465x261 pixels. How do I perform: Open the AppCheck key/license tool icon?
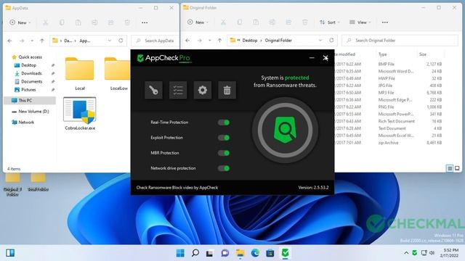point(153,90)
